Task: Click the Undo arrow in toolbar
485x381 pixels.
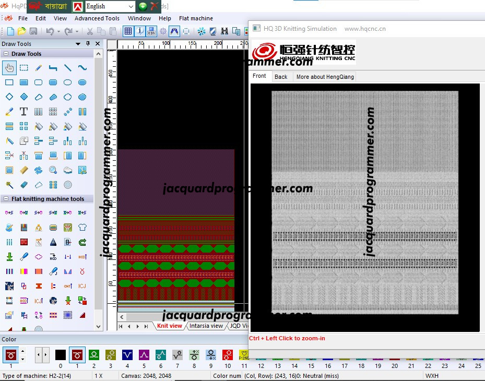Action: (50, 31)
